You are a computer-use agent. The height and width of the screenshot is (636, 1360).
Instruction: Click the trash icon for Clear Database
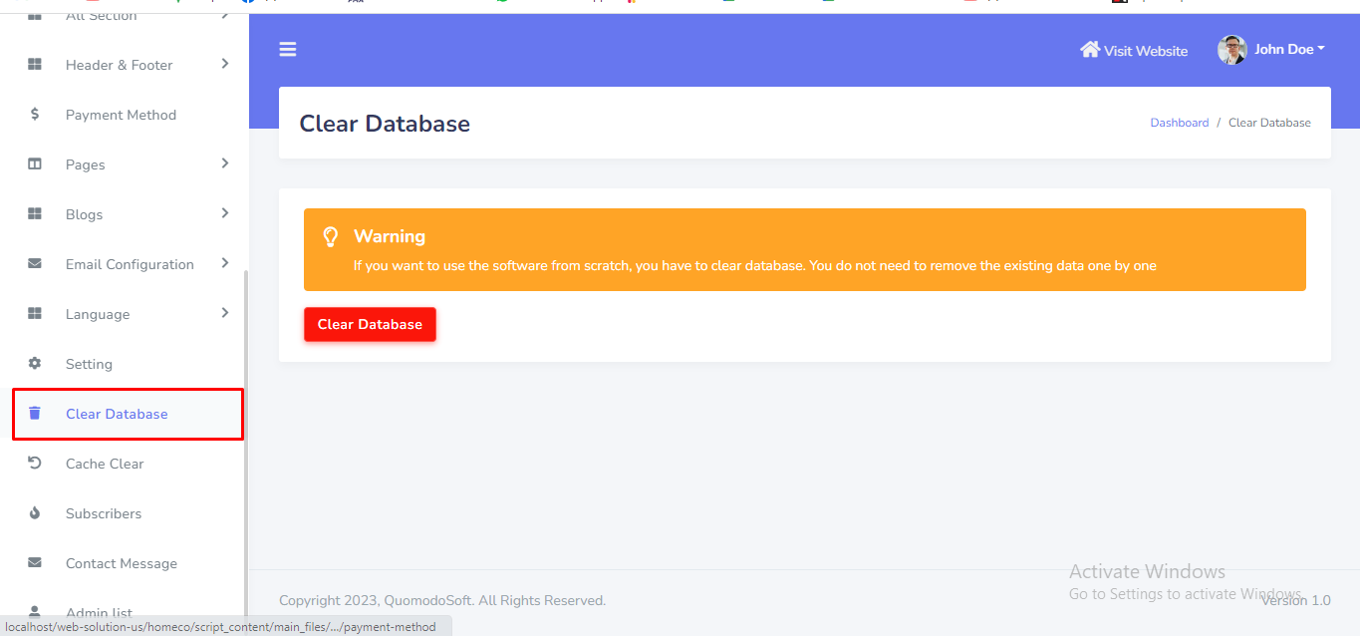click(x=35, y=414)
